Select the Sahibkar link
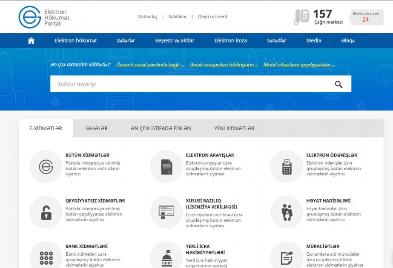This screenshot has height=268, width=393. (x=178, y=17)
